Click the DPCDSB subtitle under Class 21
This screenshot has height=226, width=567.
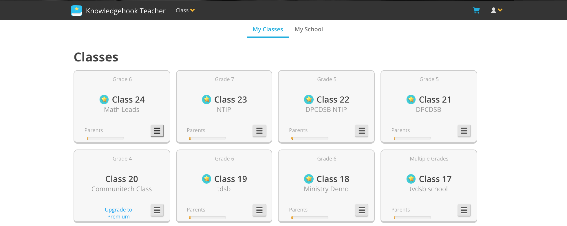click(x=429, y=110)
